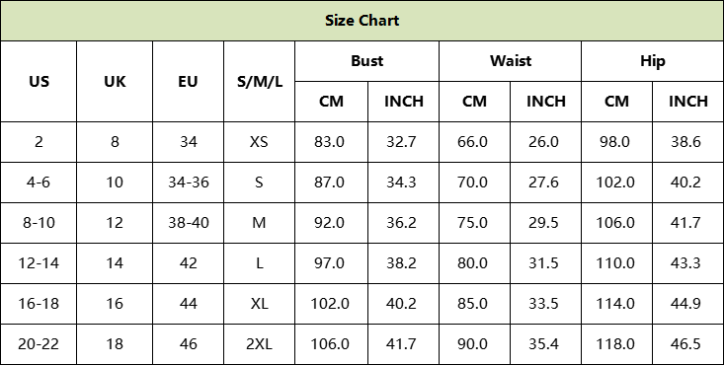Select the Waist header cell
Image resolution: width=725 pixels, height=366 pixels.
coord(511,61)
